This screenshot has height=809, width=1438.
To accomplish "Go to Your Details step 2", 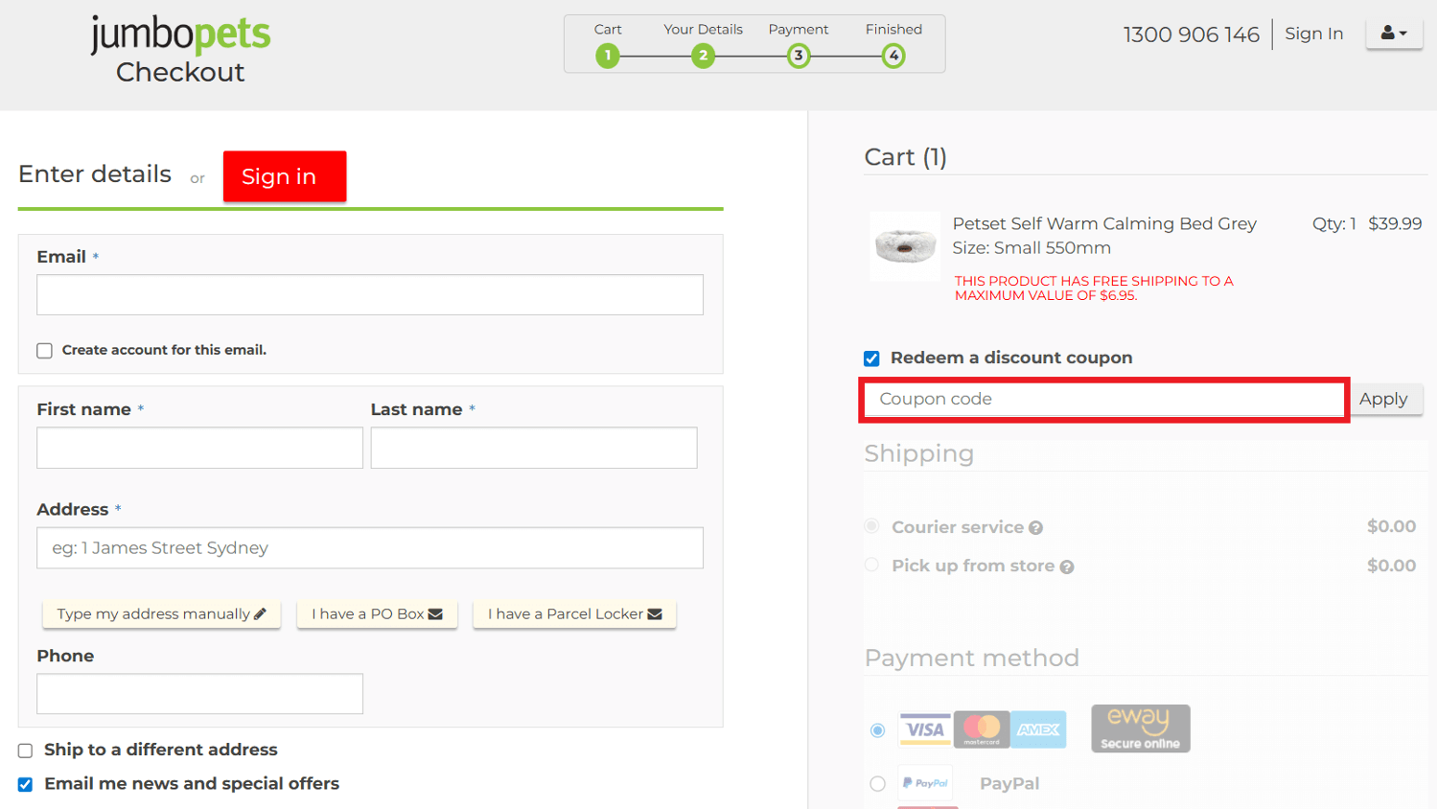I will click(x=703, y=56).
